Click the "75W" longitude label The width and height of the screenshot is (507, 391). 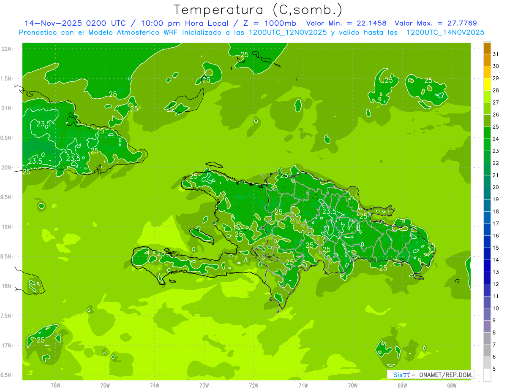tap(105, 385)
